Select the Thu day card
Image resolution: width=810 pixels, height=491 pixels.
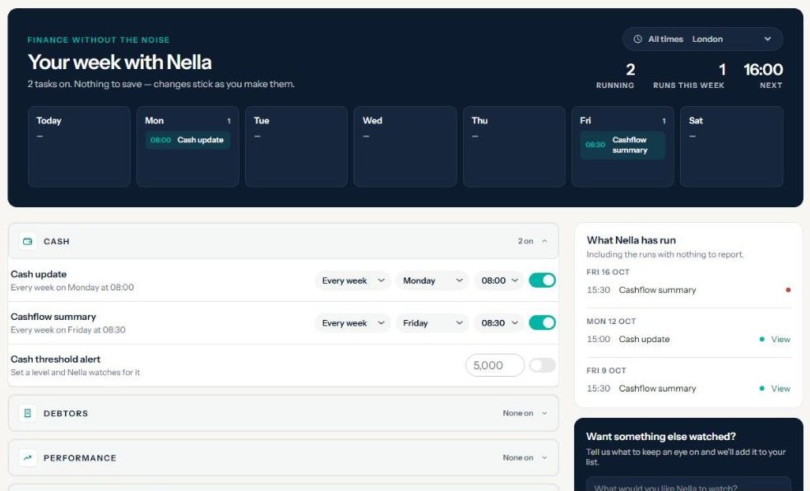514,146
